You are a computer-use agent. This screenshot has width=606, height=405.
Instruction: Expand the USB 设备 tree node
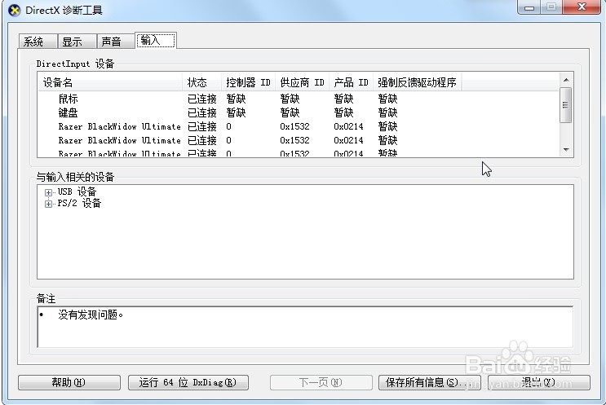(48, 192)
